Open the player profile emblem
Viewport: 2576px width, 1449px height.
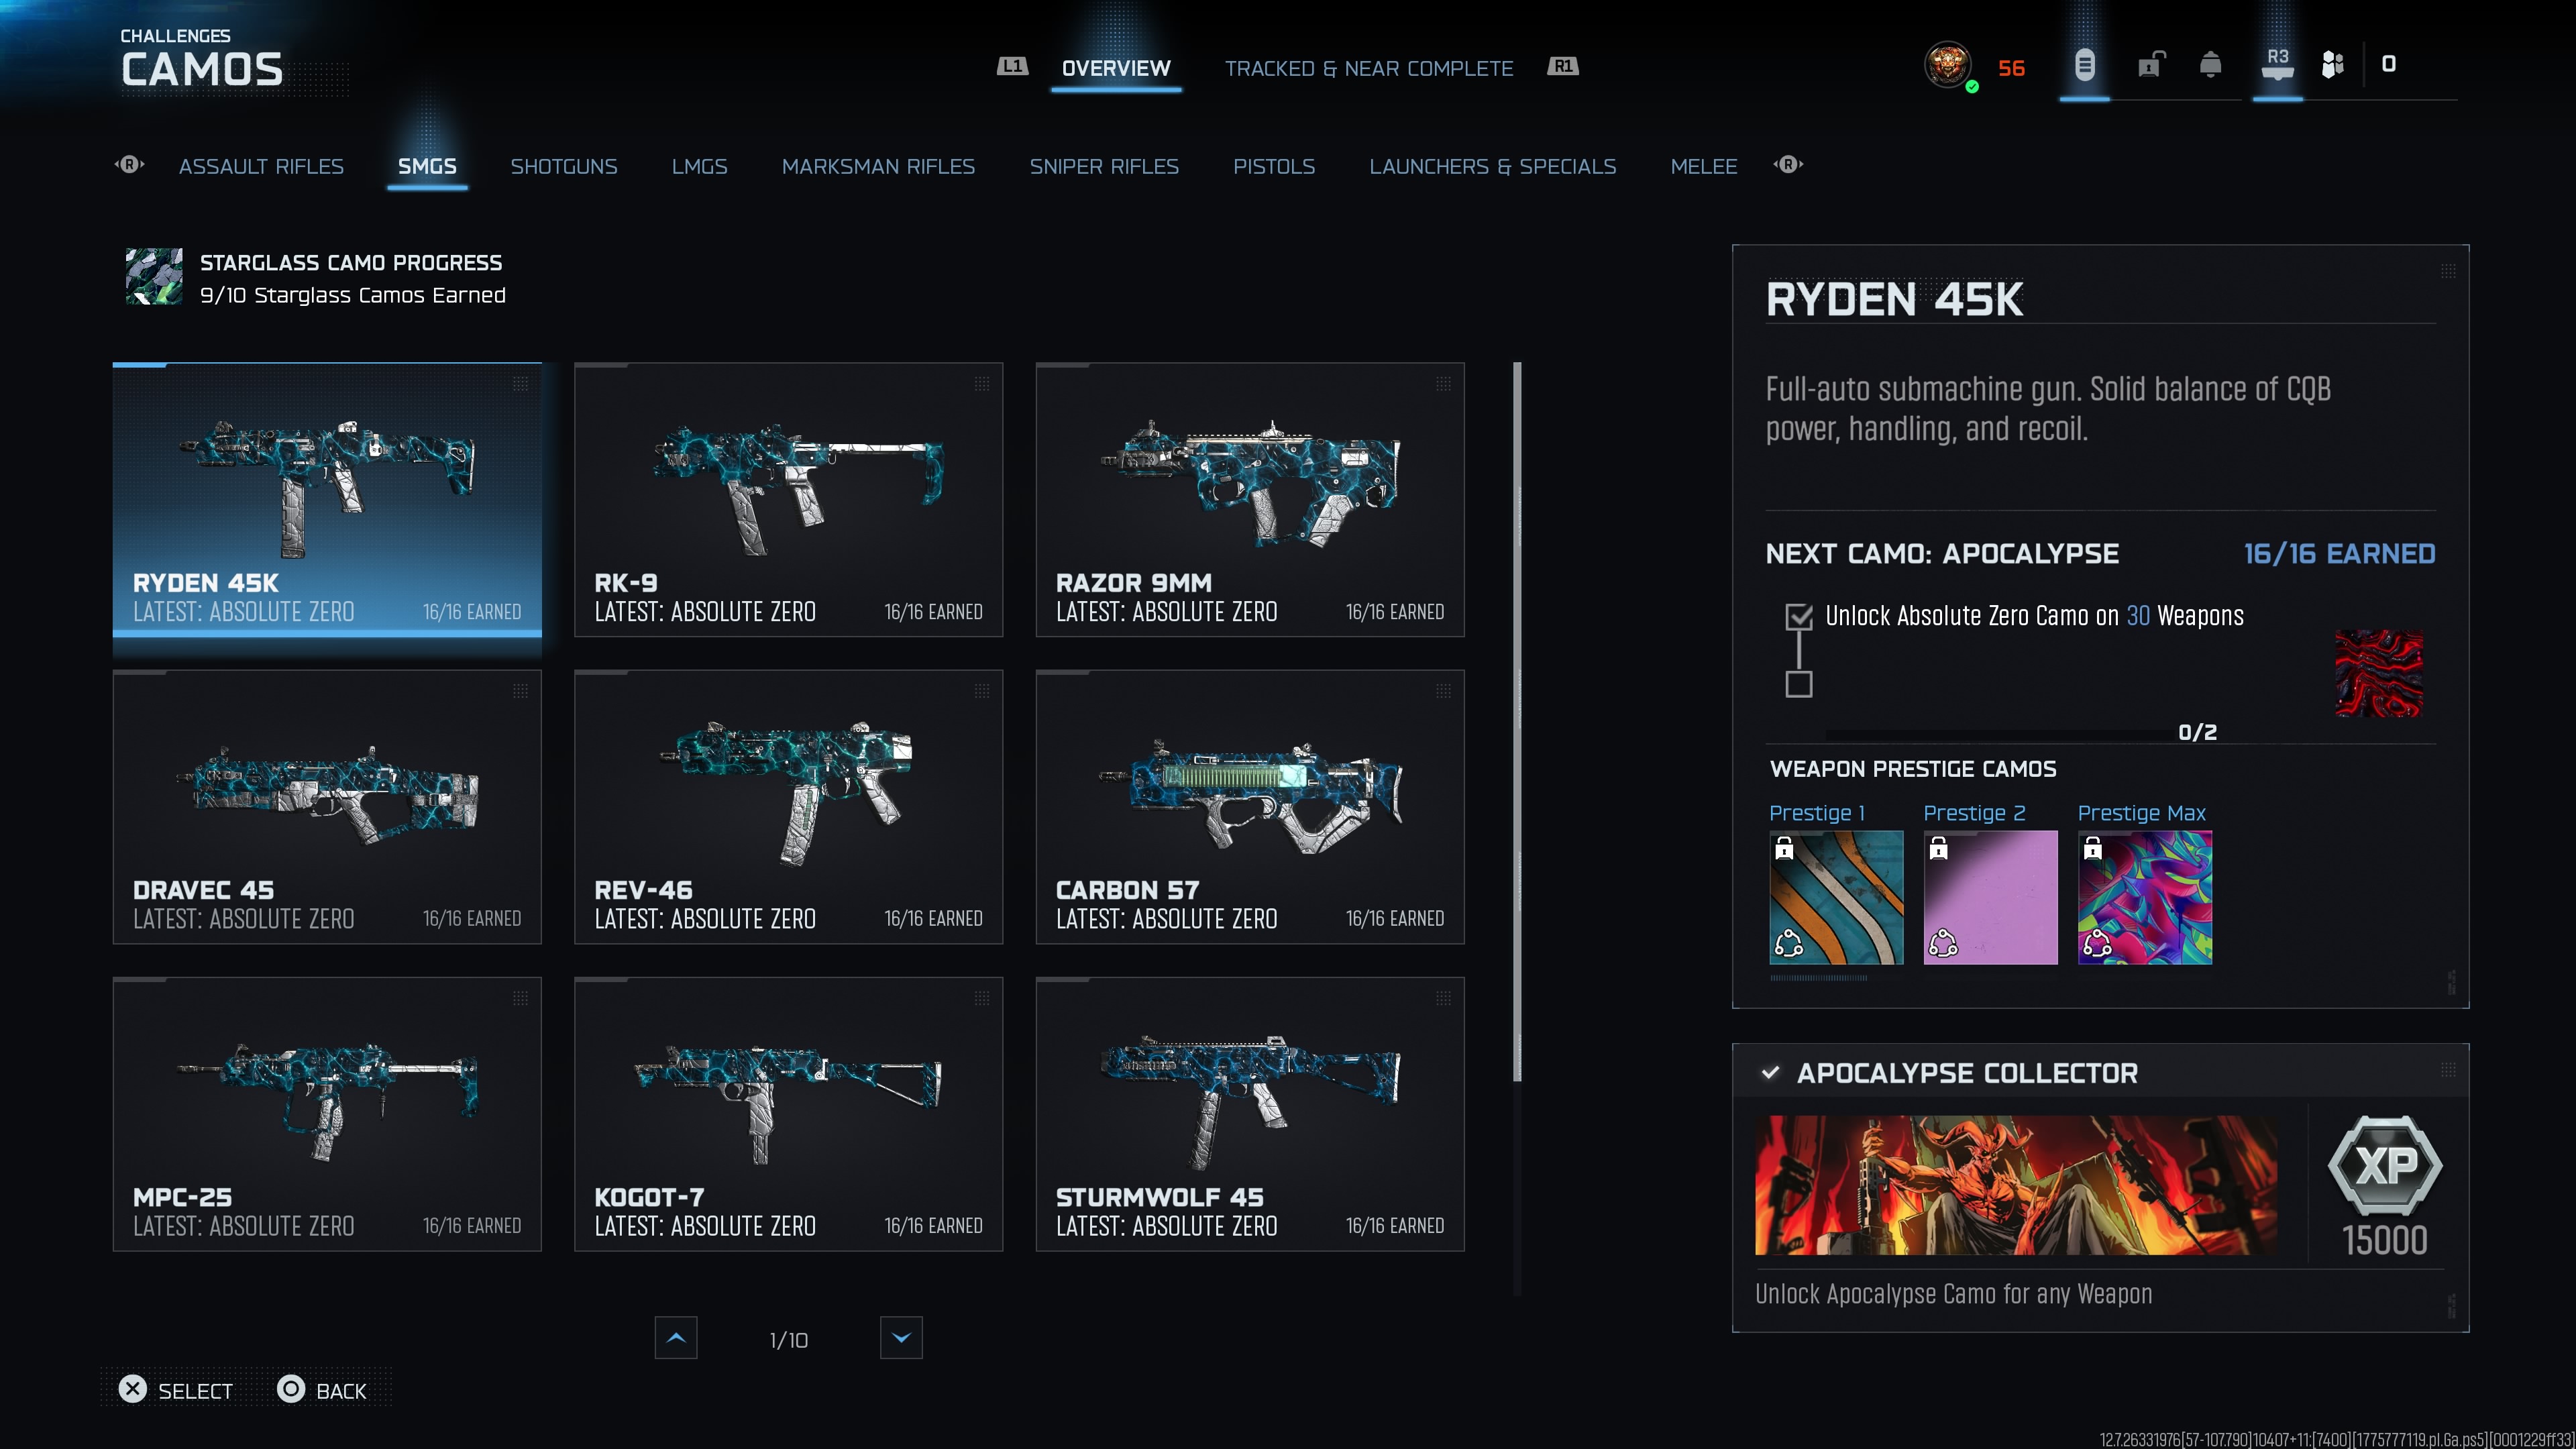tap(1948, 66)
